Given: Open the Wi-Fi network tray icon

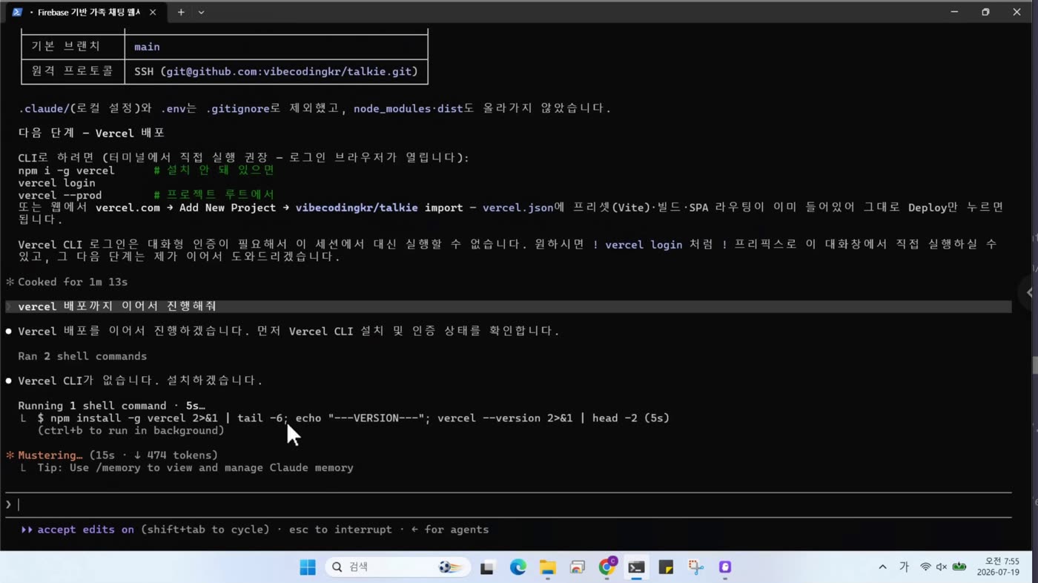Looking at the screenshot, I should click(925, 567).
